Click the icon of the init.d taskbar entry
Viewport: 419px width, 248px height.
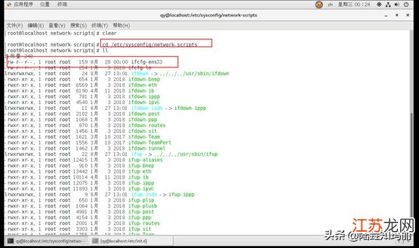[x=95, y=241]
